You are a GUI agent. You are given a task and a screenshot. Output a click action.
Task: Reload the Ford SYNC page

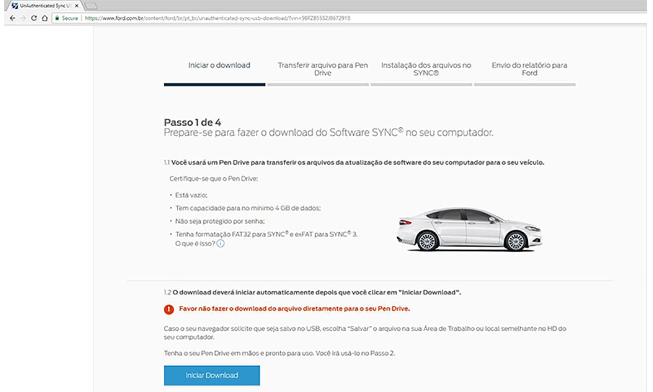pos(34,18)
